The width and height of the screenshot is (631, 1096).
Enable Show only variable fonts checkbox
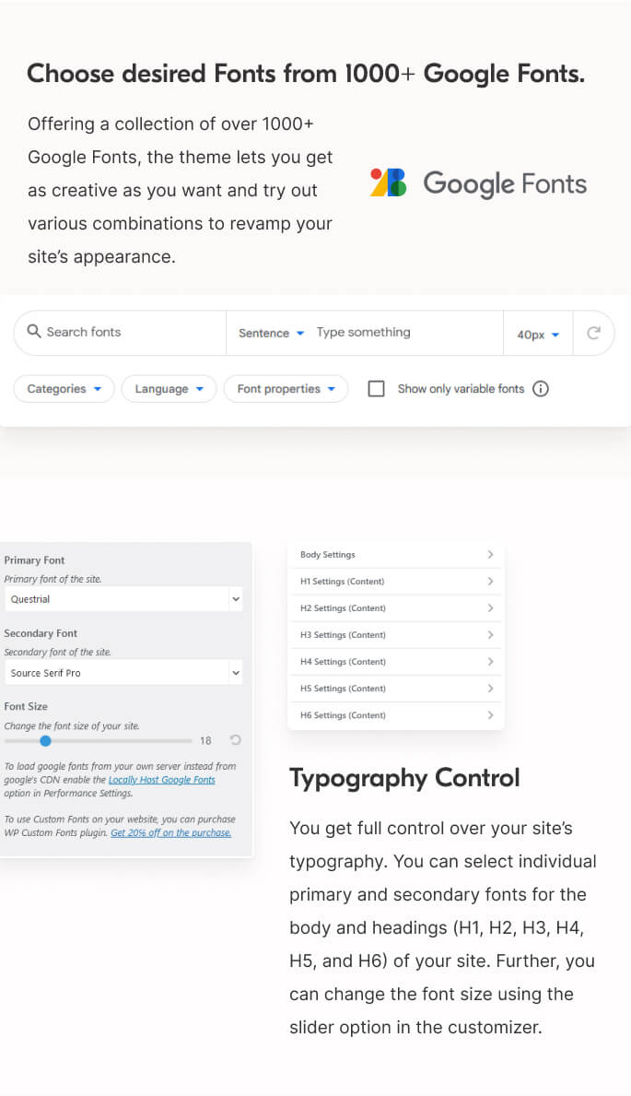tap(376, 389)
